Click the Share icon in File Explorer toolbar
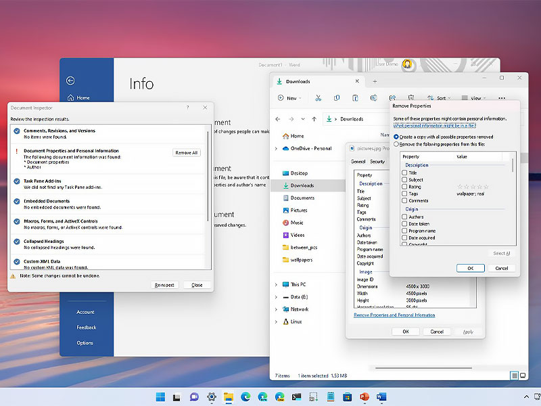541x406 pixels. tap(392, 98)
